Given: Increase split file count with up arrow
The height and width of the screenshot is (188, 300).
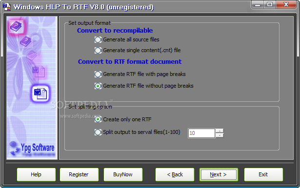Looking at the screenshot, I should 220,131.
